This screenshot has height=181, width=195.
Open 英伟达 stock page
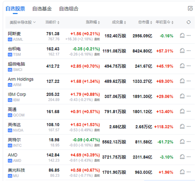pyautogui.click(x=14, y=124)
